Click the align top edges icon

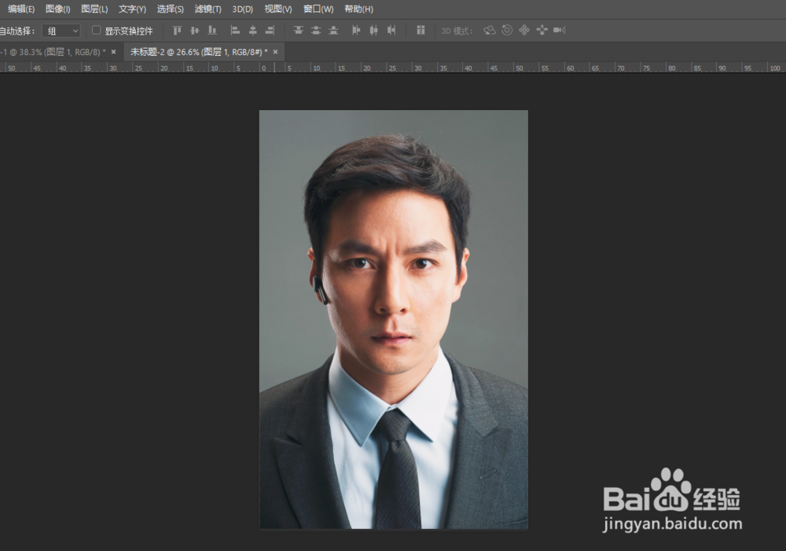pyautogui.click(x=177, y=31)
